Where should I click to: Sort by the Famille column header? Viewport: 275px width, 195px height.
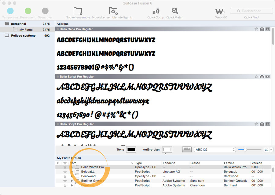237,163
